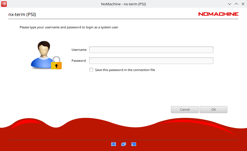This screenshot has width=247, height=151.
Task: Click the 'Please type your username and password' text
Action: tap(69, 28)
